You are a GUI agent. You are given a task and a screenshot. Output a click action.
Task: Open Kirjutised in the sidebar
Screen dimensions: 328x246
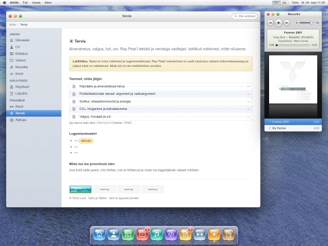[x=33, y=87]
